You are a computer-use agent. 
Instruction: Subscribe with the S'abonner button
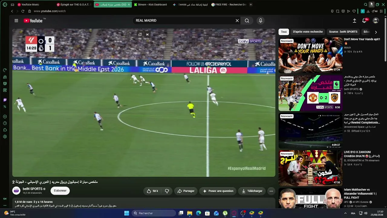(x=60, y=191)
